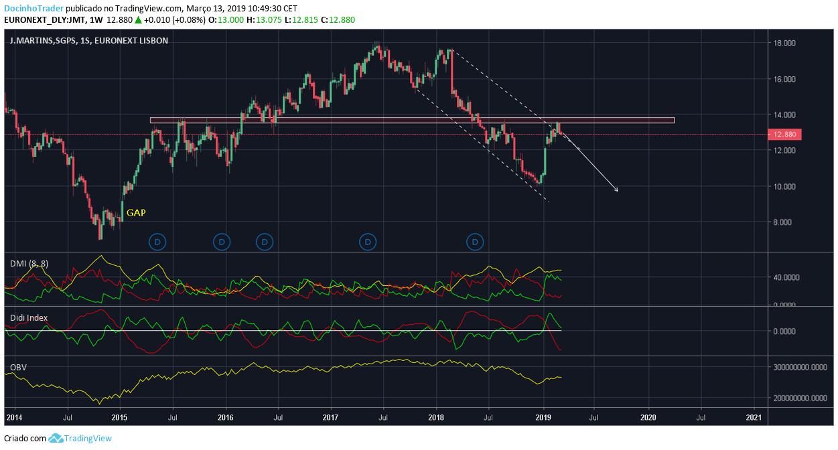Click the 2019 label on time axis
This screenshot has height=450, width=838.
543,418
